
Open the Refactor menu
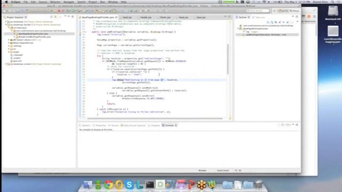point(55,2)
